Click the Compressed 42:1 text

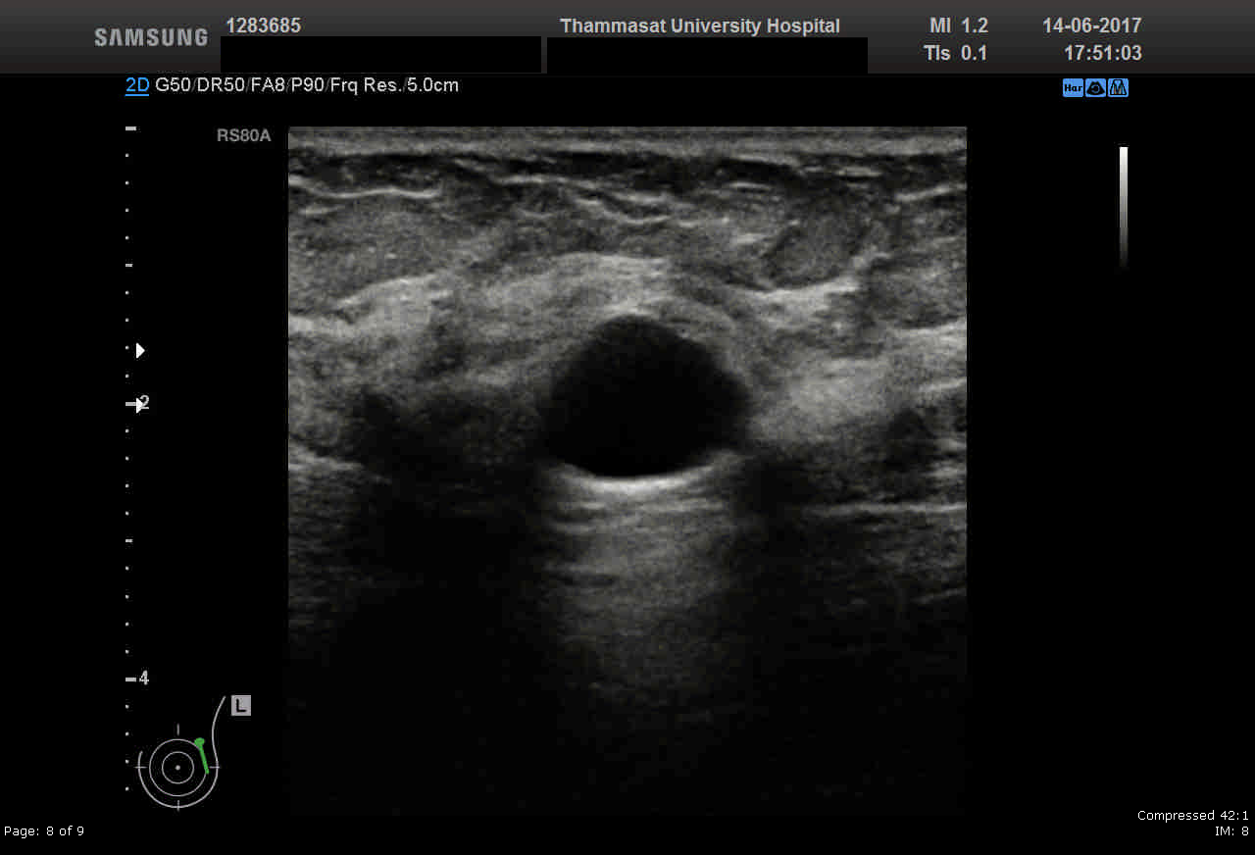[1193, 816]
